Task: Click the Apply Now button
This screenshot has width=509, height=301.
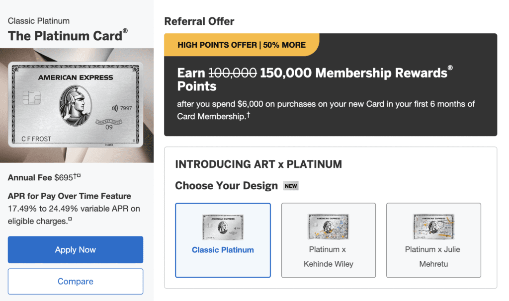Action: point(75,249)
